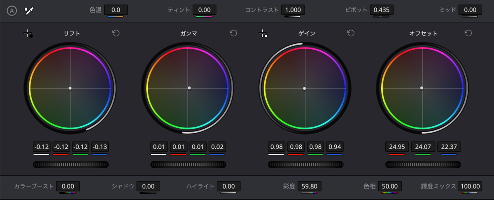Click the ガンマ master wheel slider

(x=188, y=164)
